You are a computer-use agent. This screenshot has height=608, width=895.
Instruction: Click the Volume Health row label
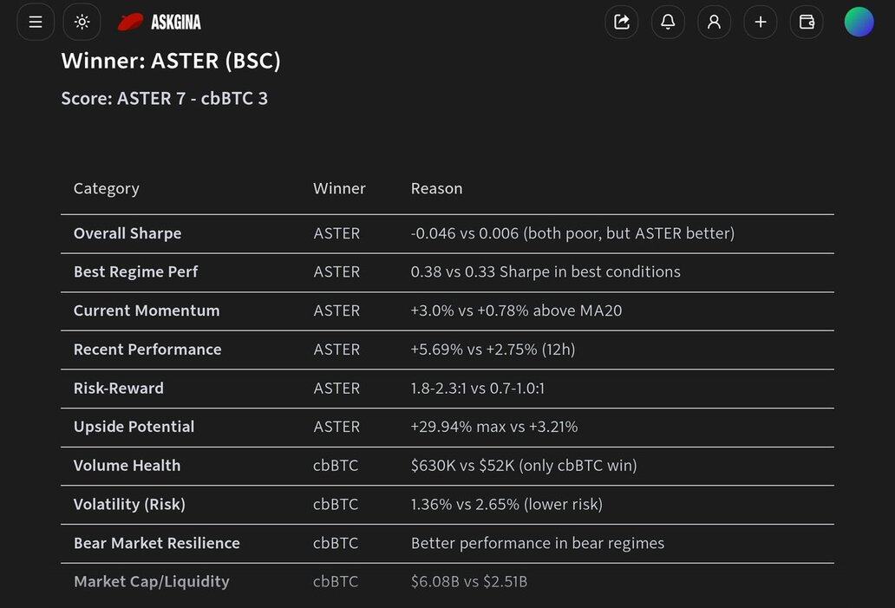tap(127, 465)
